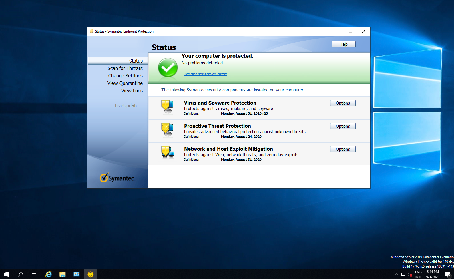Viewport: 454px width, 279px height.
Task: Click the Network and Host Exploit Mitigation icon
Action: click(168, 152)
